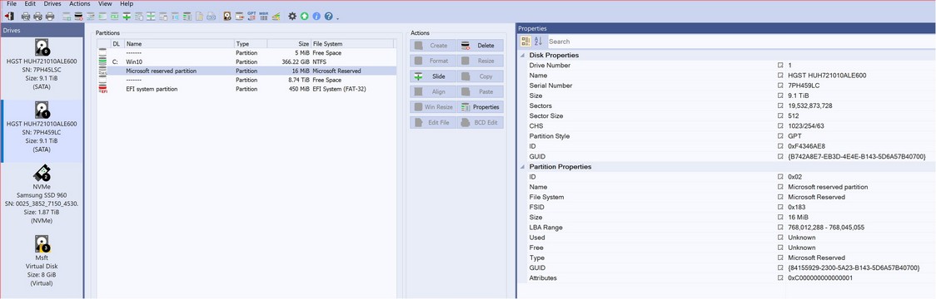This screenshot has height=299, width=936.
Task: Click the GUID value {B742A8E7-EB3D-4E4E...}
Action: pos(857,156)
